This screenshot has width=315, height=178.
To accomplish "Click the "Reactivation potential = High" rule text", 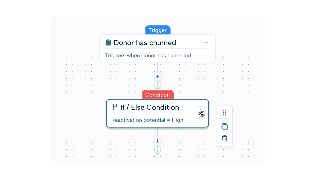I will click(x=147, y=120).
